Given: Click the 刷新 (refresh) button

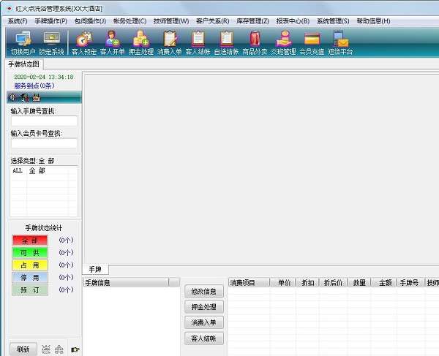Looking at the screenshot, I should [x=22, y=349].
